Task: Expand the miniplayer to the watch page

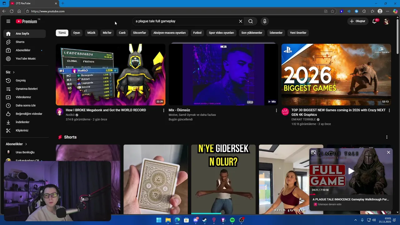Action: pos(313,152)
